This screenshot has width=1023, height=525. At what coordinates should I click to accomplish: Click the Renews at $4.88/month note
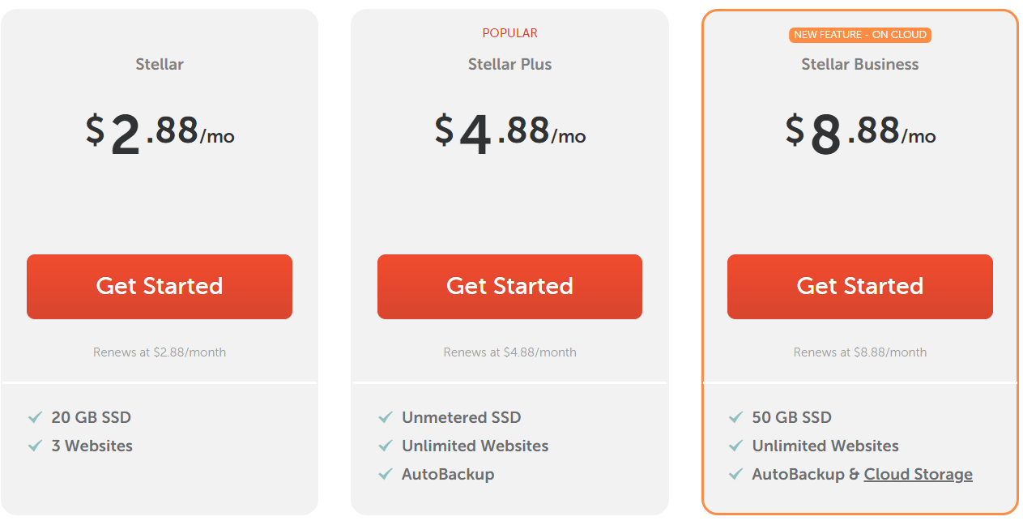[509, 352]
